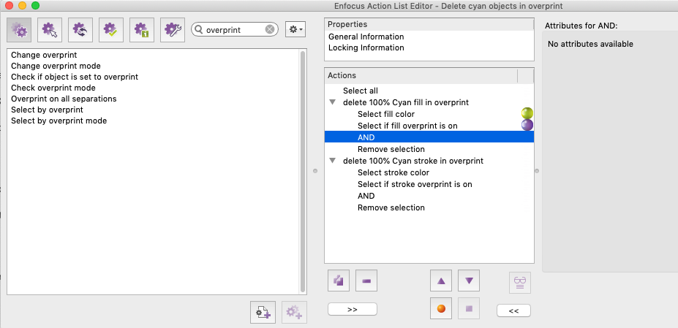Select the Select by overprint mode action
Image resolution: width=678 pixels, height=328 pixels.
pyautogui.click(x=59, y=121)
